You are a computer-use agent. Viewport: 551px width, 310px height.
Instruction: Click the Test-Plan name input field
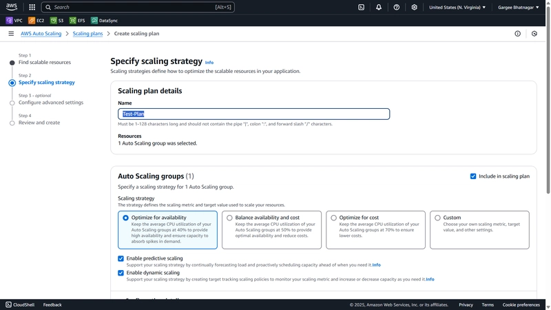253,114
